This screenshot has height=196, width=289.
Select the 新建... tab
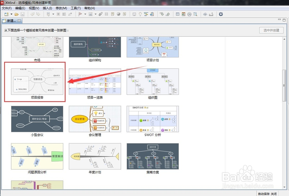(11, 21)
